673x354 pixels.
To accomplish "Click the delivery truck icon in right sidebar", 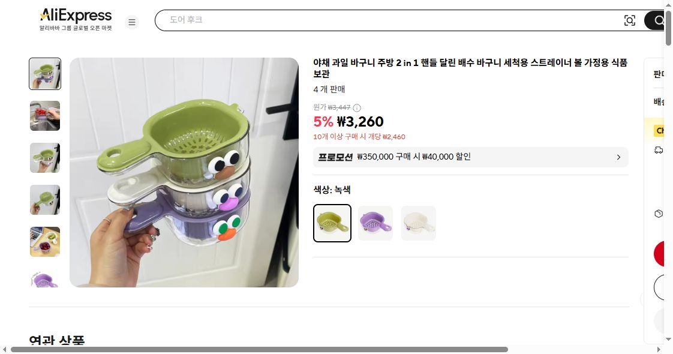I will 659,150.
